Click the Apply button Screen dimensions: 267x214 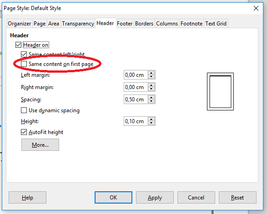point(155,198)
